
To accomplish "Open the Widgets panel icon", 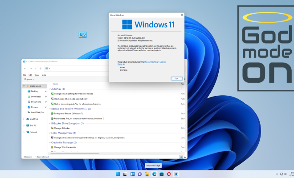I will [132, 174].
